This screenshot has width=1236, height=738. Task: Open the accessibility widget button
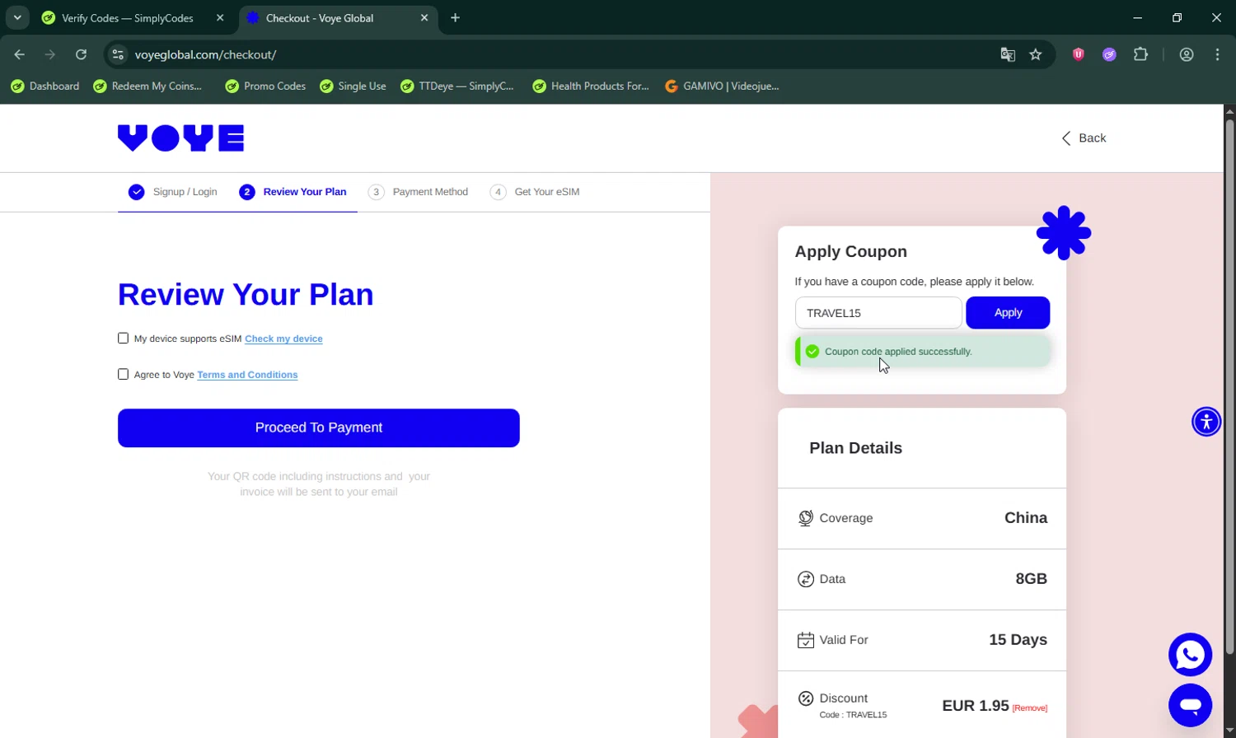[x=1206, y=422]
